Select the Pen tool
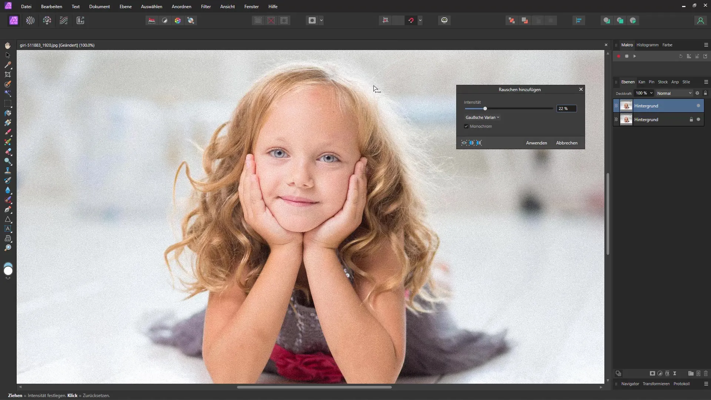 tap(8, 209)
